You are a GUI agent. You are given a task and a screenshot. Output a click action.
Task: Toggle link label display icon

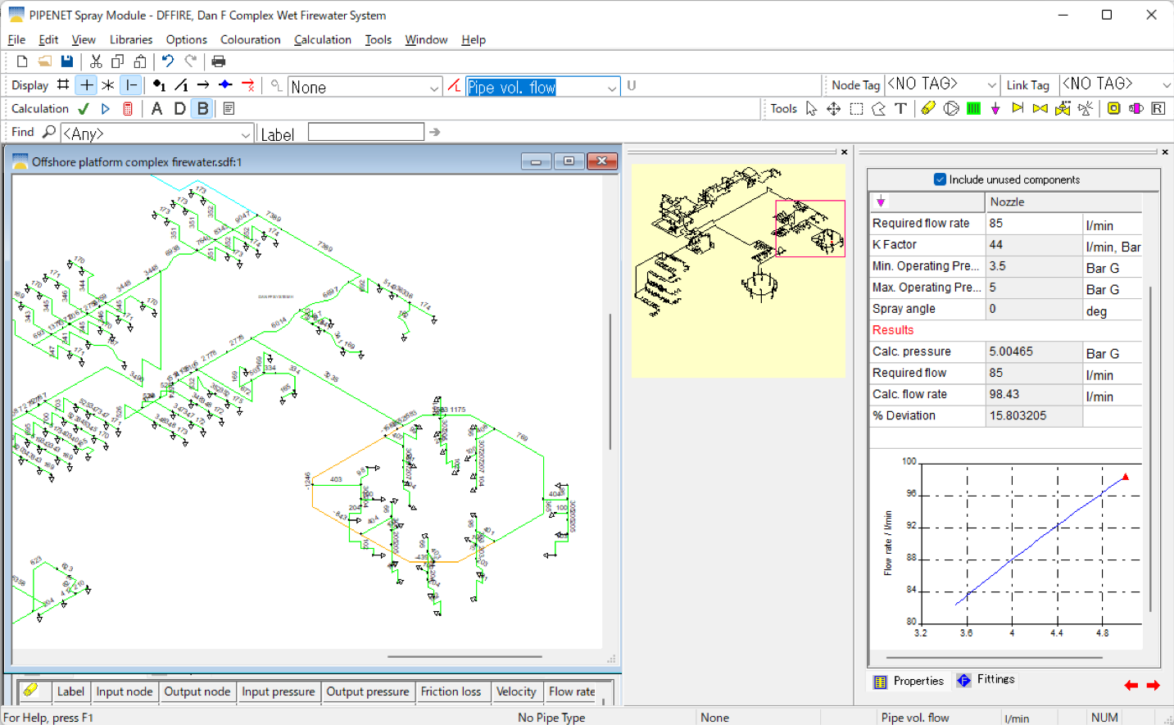click(x=181, y=85)
